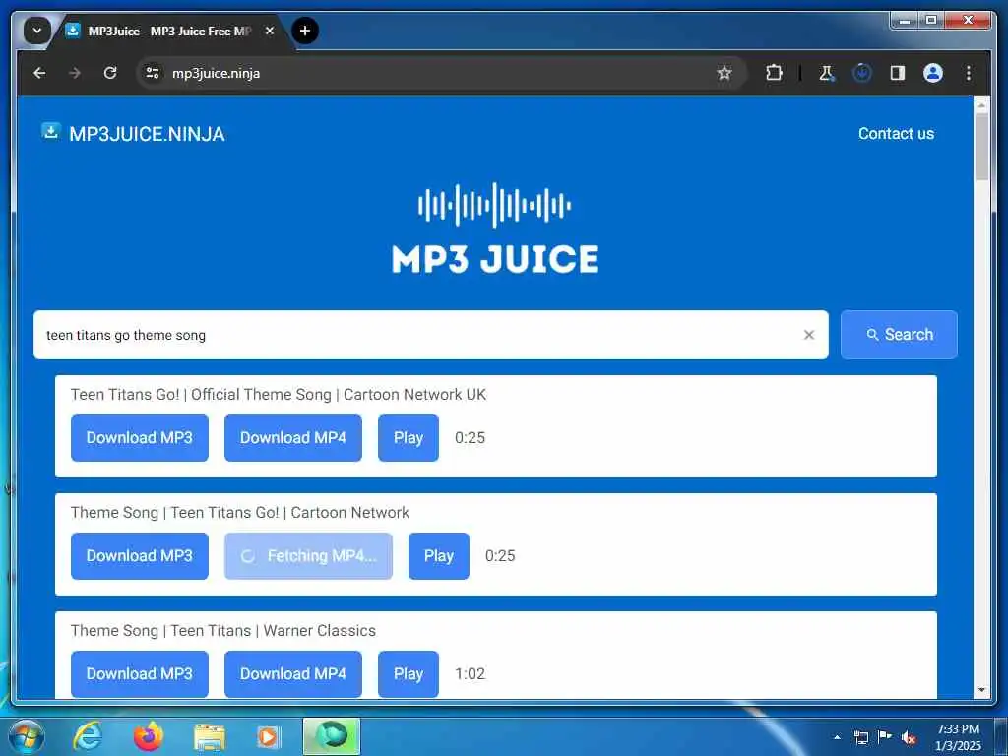
Task: Play Theme Song Teen Titans Go! result
Action: coord(438,556)
